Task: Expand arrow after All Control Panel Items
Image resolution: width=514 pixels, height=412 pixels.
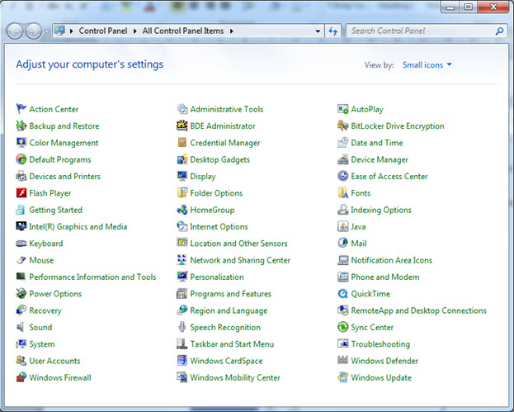Action: (232, 31)
